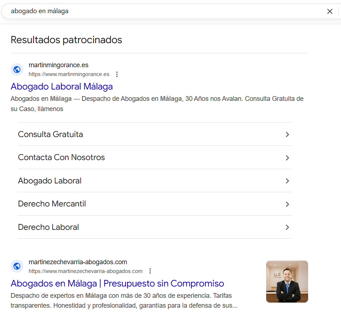Image resolution: width=341 pixels, height=315 pixels.
Task: Open the three-dot menu beside martinmingorance.es URL
Action: coord(117,74)
